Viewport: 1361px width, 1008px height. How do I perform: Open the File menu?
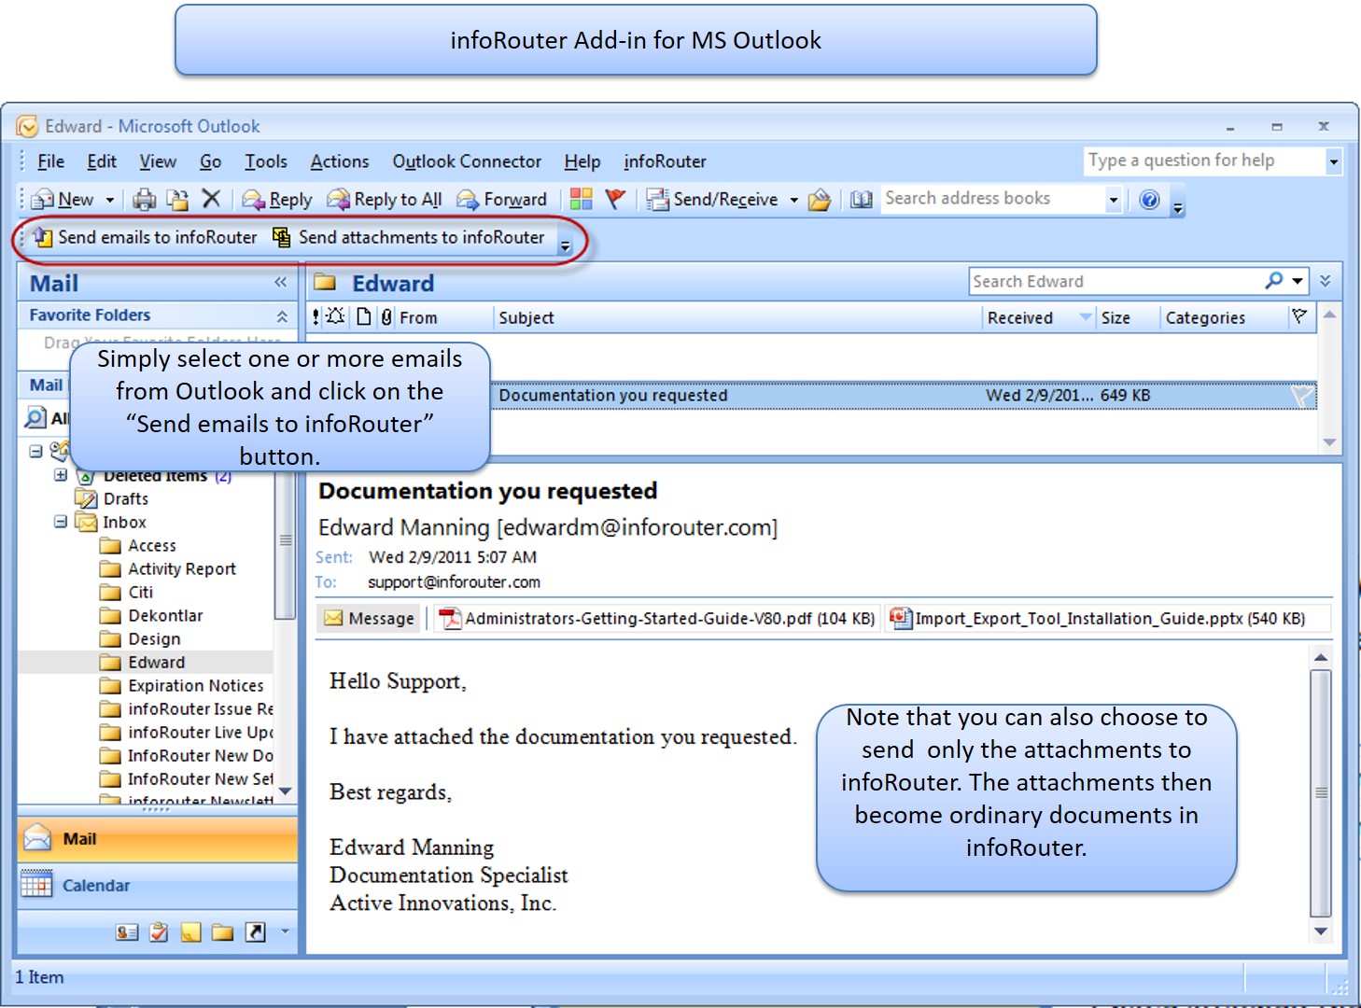click(50, 161)
